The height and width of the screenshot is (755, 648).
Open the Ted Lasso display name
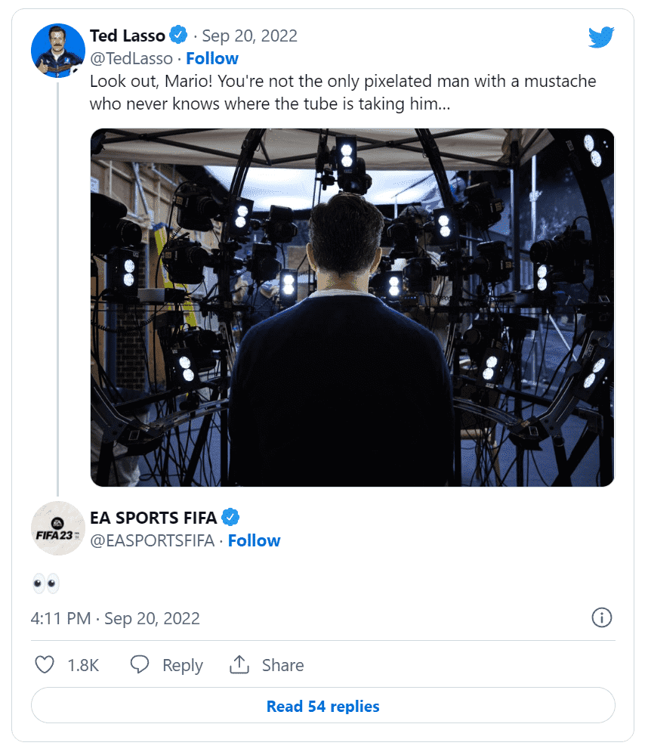click(128, 36)
